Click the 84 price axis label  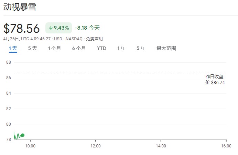coord(9,93)
